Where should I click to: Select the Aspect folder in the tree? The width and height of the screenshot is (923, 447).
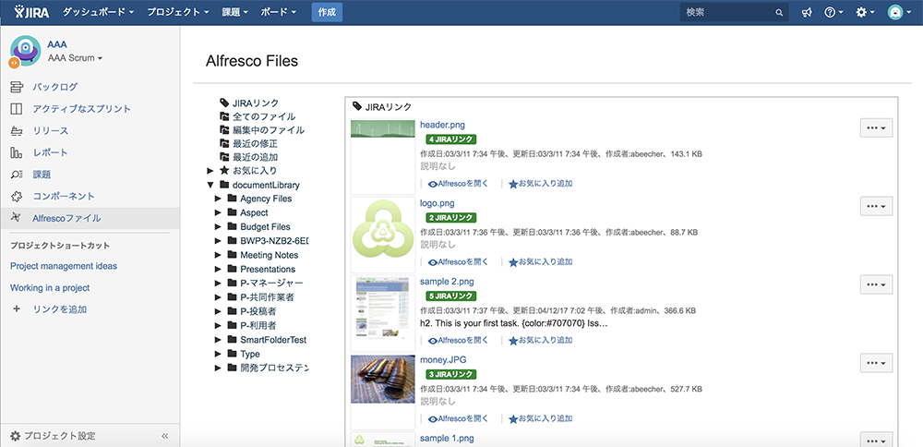pyautogui.click(x=254, y=212)
